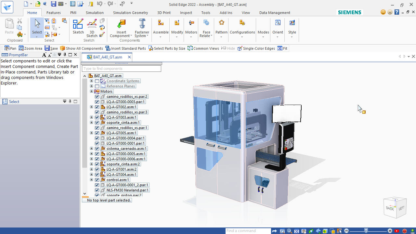Click the YouTube icon in status bar
This screenshot has width=416, height=234.
[397, 231]
